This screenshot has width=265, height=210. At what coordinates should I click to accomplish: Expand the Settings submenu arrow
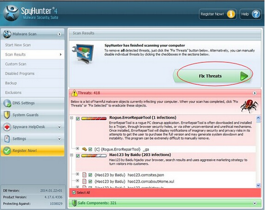[x=59, y=139]
